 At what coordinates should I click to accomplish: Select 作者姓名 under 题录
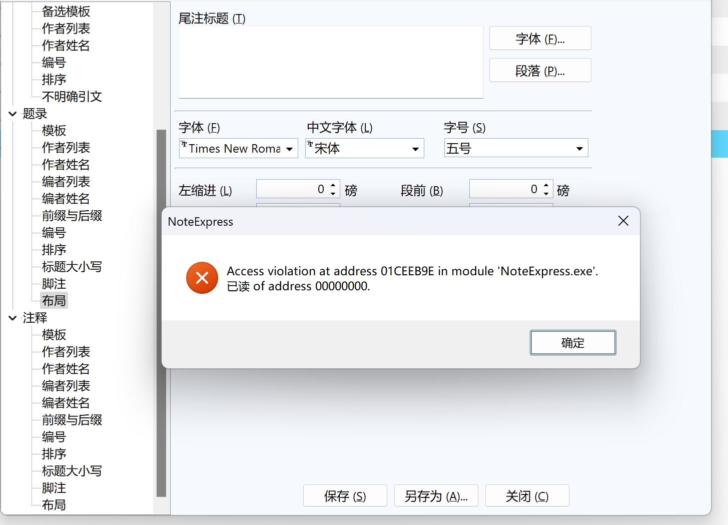tap(66, 165)
